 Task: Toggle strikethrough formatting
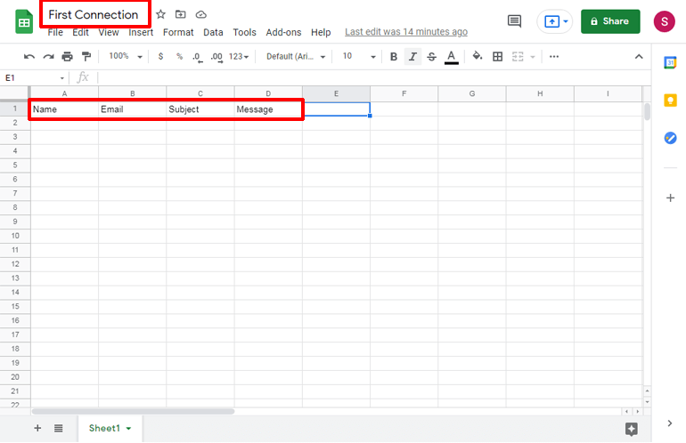pyautogui.click(x=431, y=56)
